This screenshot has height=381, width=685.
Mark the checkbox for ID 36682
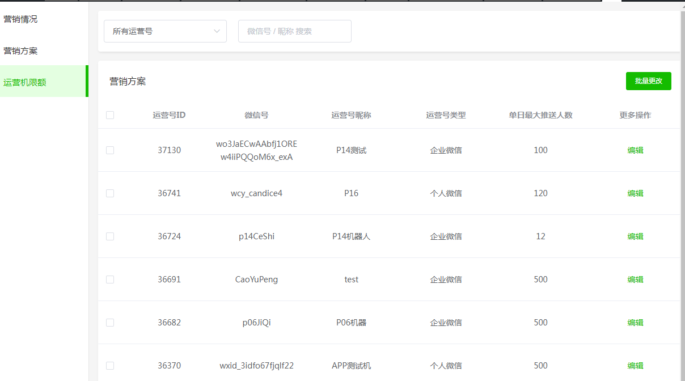tap(110, 323)
